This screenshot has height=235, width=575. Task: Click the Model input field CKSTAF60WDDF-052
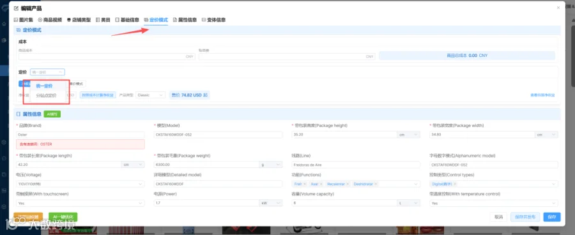tap(218, 135)
